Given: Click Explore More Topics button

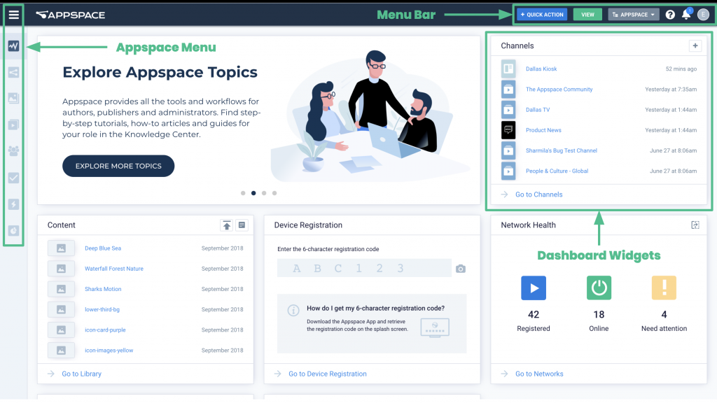Looking at the screenshot, I should point(118,166).
